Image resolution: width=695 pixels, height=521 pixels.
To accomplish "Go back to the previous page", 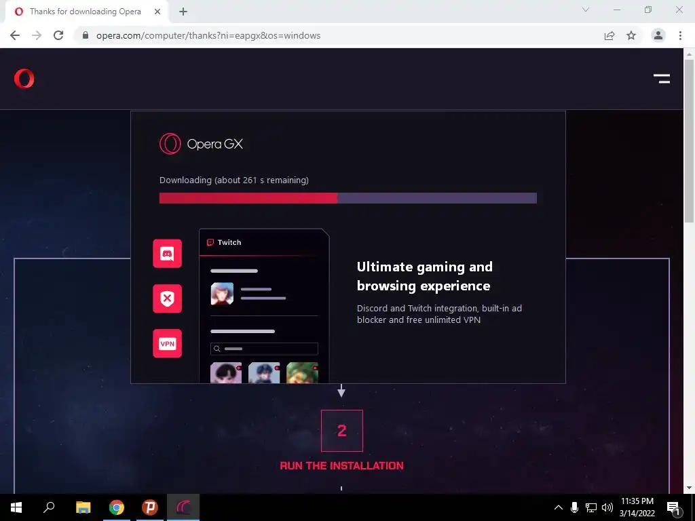I will 15,35.
